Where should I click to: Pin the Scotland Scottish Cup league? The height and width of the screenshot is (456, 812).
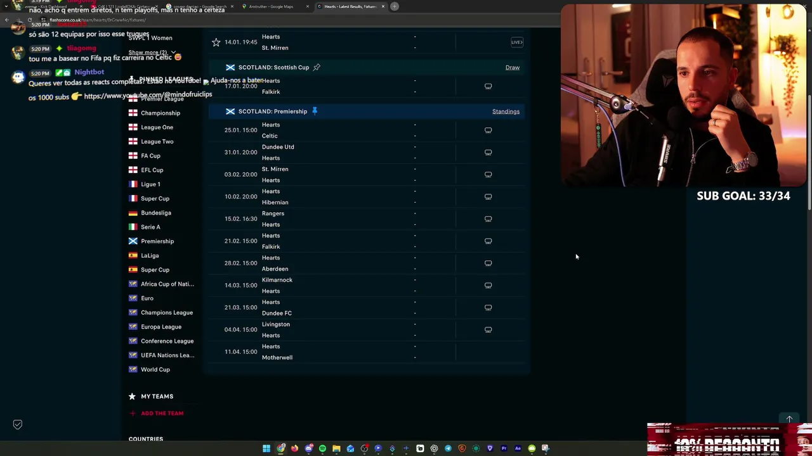(x=317, y=67)
